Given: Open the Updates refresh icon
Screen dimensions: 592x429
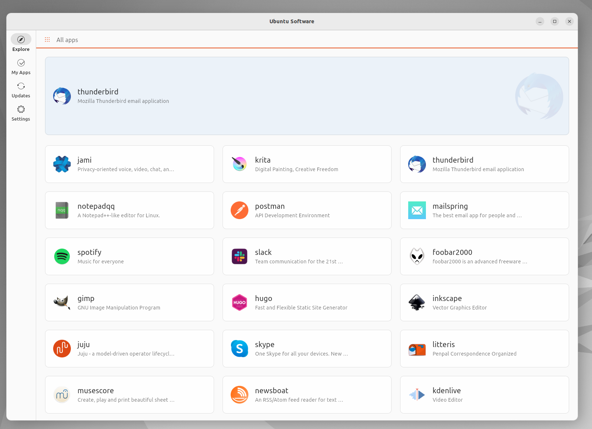Looking at the screenshot, I should 21,86.
